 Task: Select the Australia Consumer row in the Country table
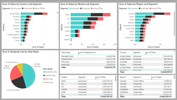pyautogui.click(x=146, y=62)
